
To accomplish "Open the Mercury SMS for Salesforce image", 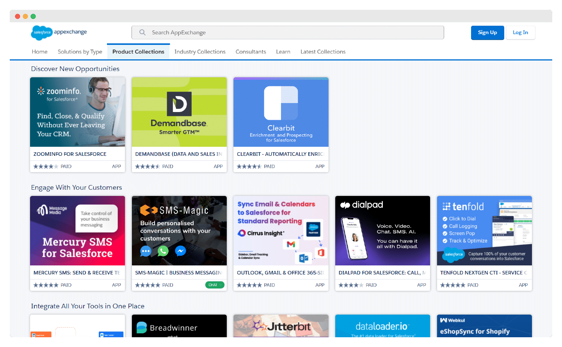I will 78,231.
